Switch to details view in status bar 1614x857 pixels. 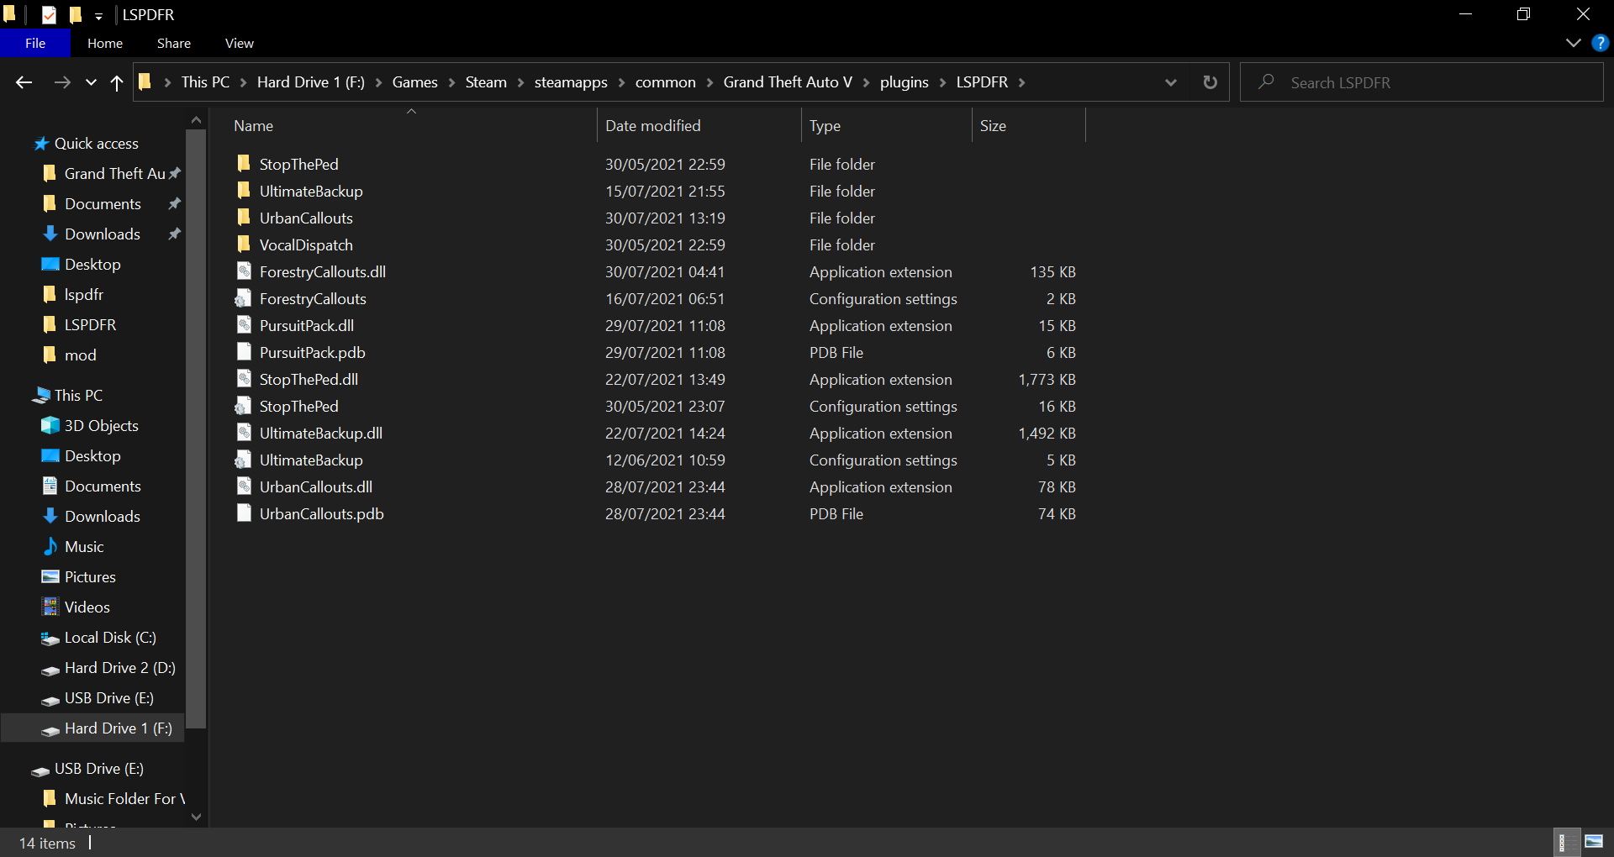[x=1564, y=842]
